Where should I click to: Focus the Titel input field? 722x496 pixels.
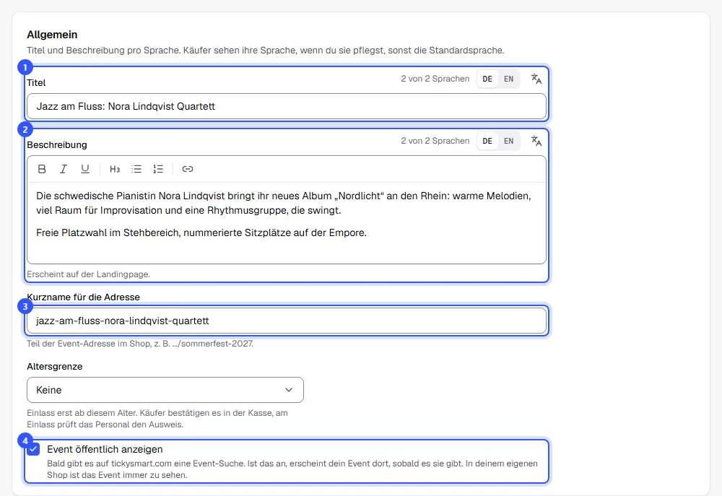tap(287, 106)
